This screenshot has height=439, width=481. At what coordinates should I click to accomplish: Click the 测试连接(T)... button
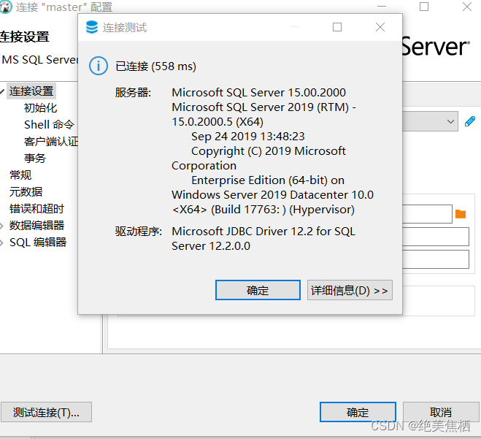click(x=46, y=412)
